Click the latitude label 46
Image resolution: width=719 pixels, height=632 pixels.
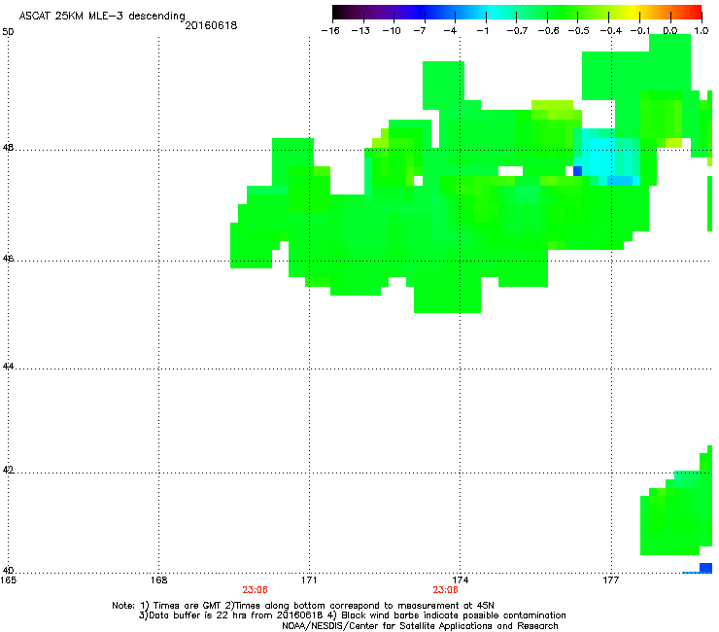pyautogui.click(x=8, y=259)
